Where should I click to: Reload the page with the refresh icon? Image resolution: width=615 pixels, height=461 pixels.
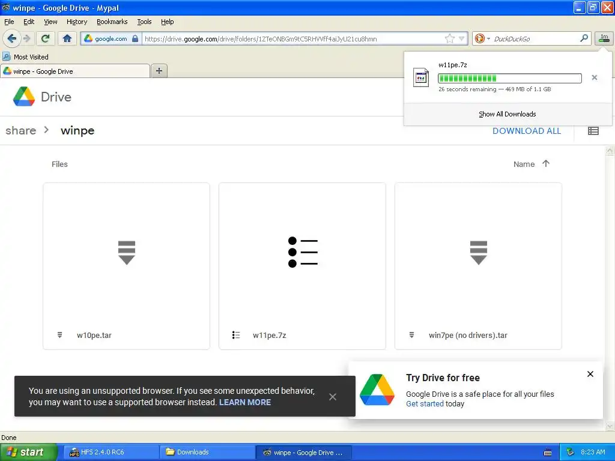(45, 38)
